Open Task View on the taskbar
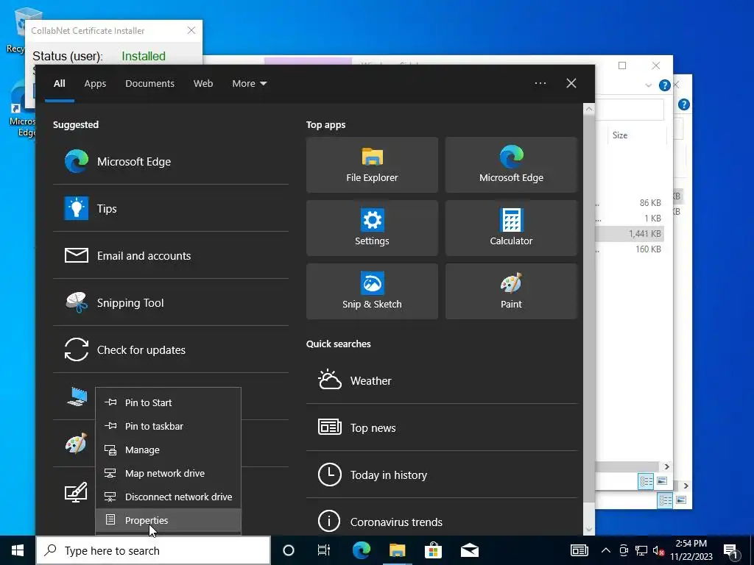The width and height of the screenshot is (754, 565). coord(324,550)
